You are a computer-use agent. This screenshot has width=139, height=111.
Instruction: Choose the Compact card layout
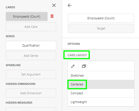pyautogui.click(x=101, y=93)
